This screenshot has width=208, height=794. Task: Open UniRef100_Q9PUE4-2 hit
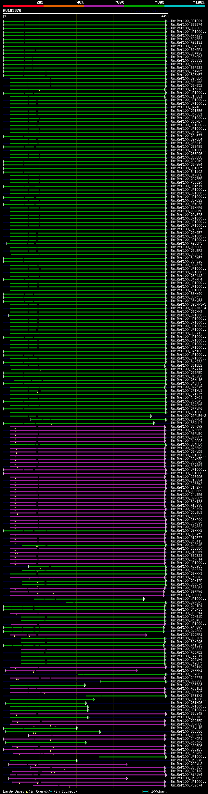(188, 416)
